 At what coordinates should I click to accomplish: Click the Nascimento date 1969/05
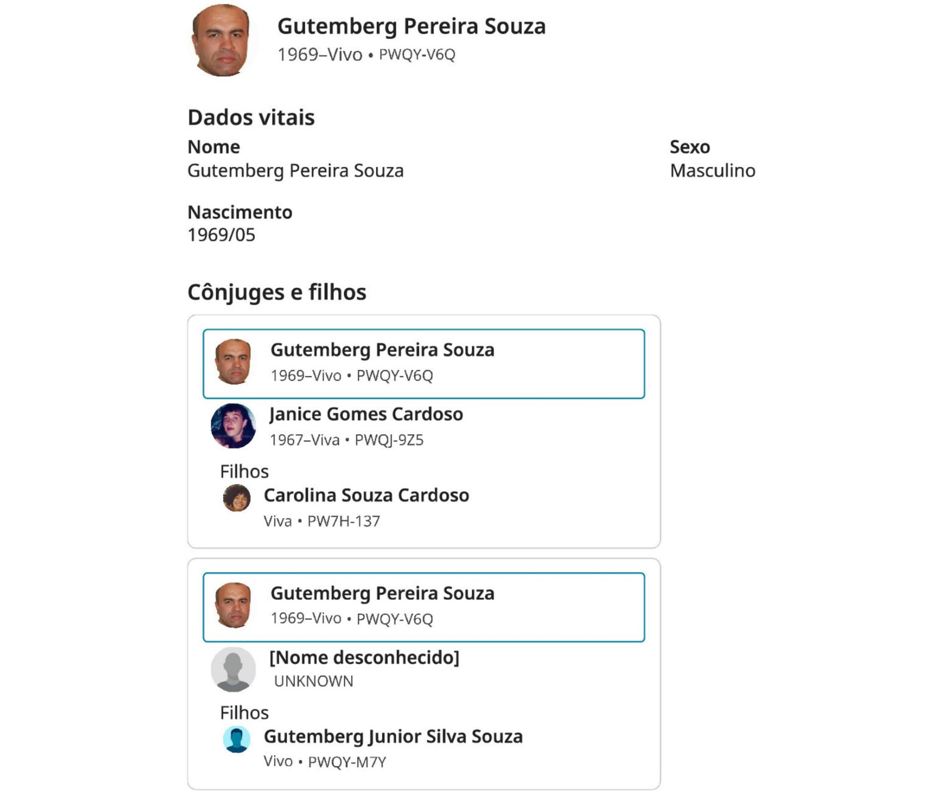[221, 235]
